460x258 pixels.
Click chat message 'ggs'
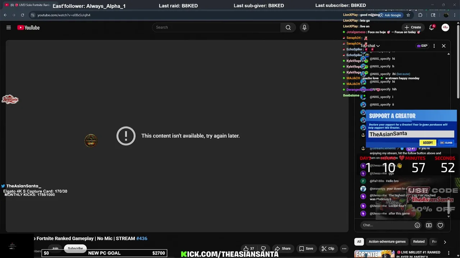391,173
